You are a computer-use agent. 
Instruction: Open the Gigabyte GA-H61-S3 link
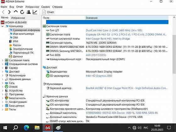126,35
